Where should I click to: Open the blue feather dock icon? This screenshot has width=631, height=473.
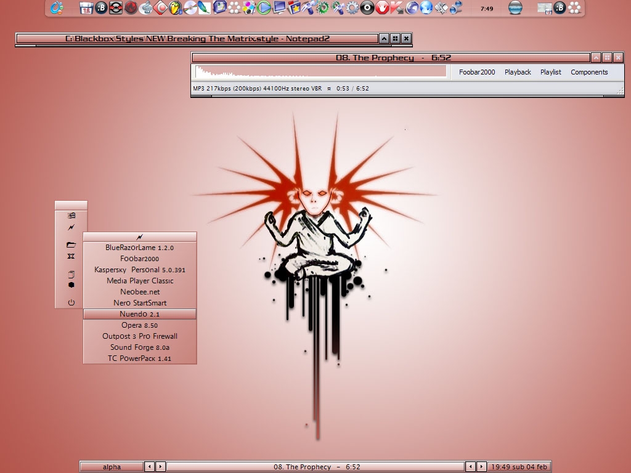coord(205,7)
